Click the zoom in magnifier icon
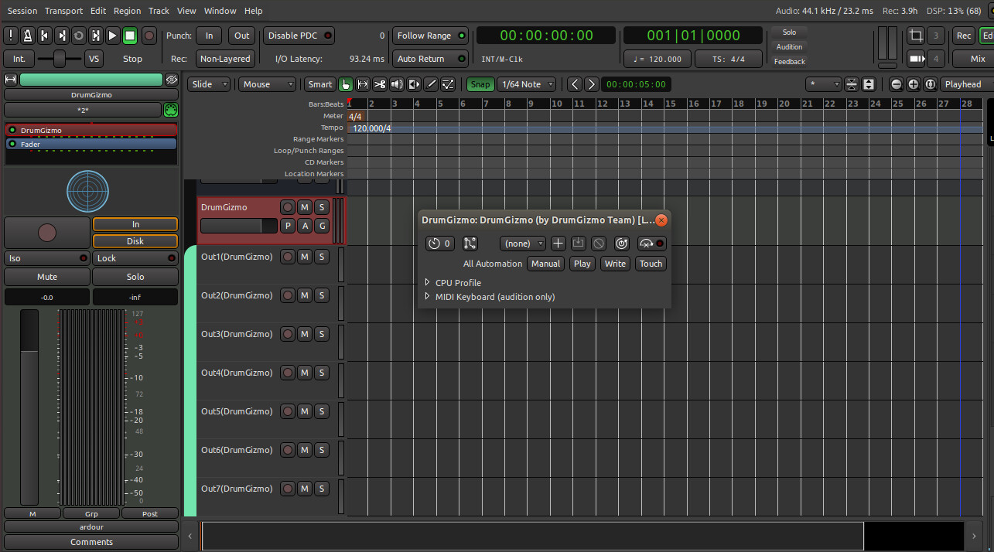 coord(914,84)
